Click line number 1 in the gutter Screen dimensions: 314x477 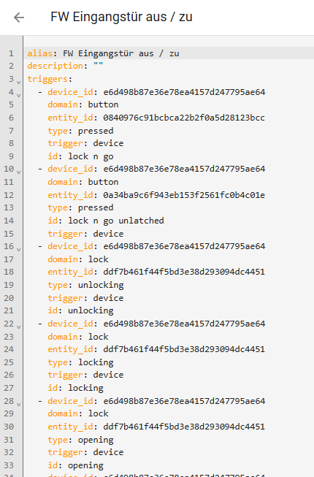click(11, 53)
